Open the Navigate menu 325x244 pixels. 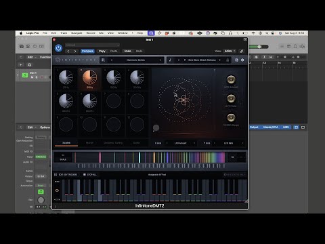(77, 33)
